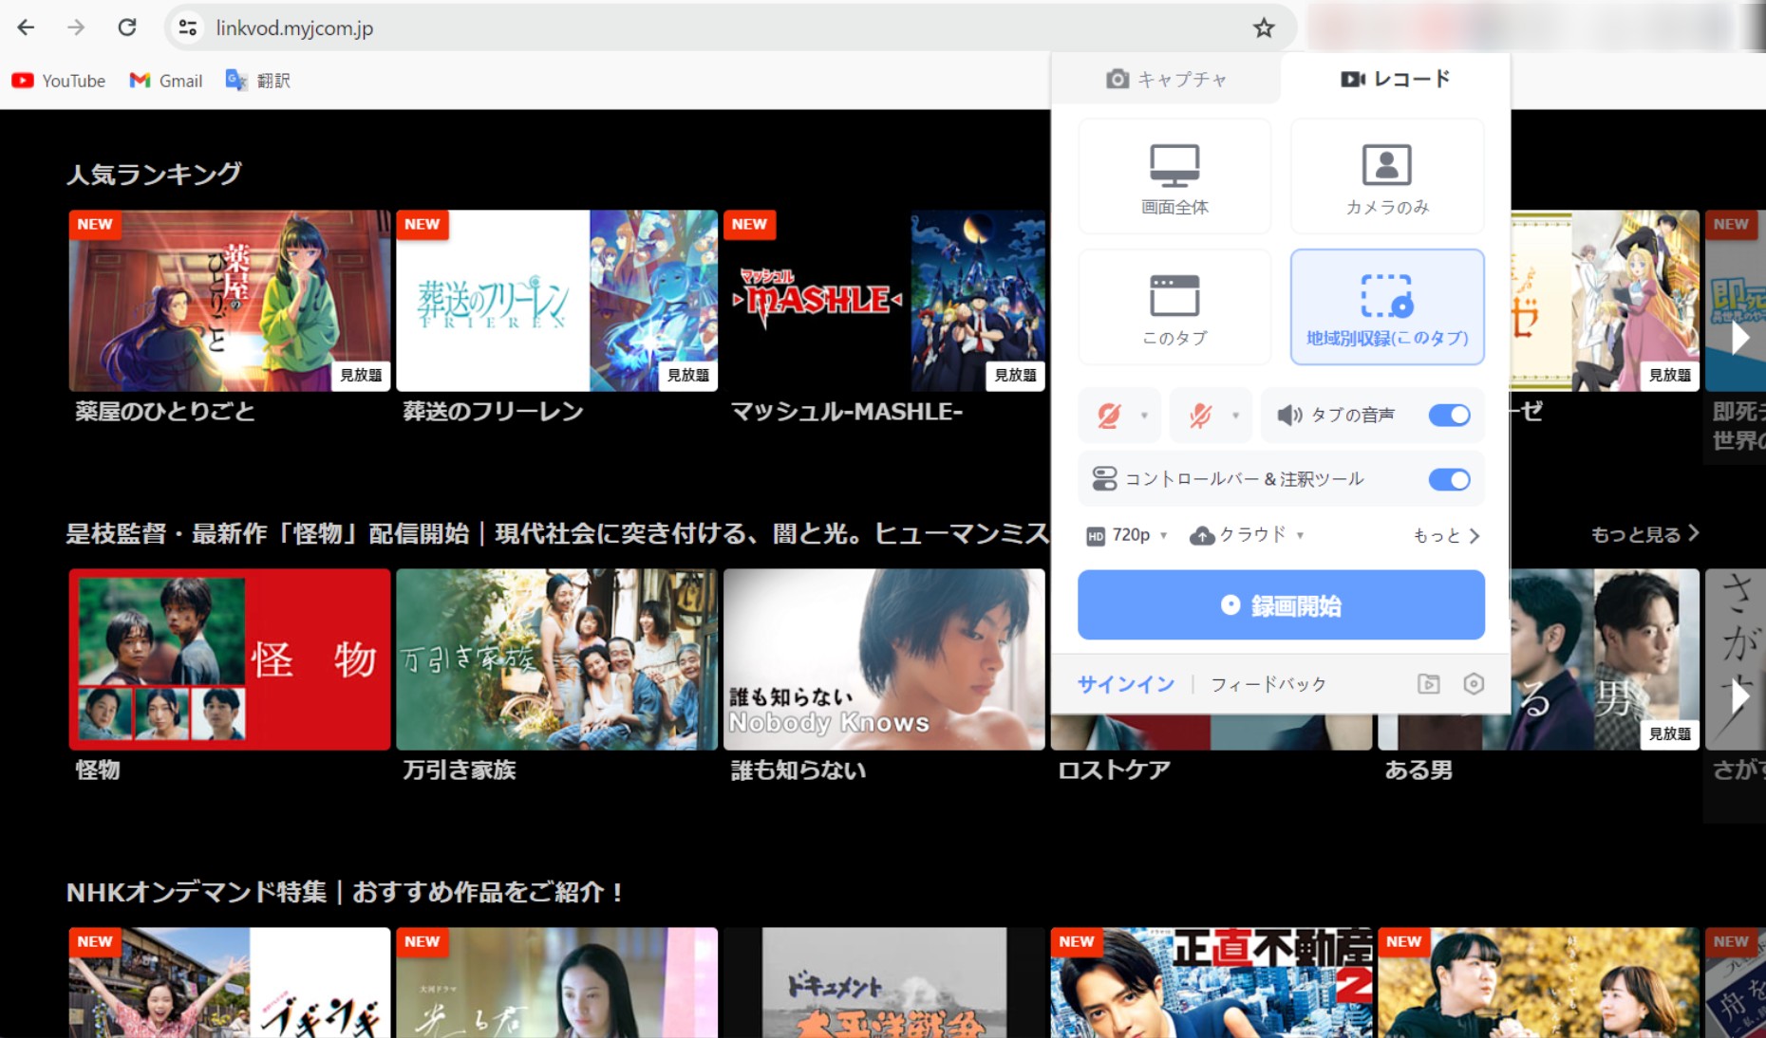The height and width of the screenshot is (1038, 1766).
Task: Click the NEW badge on 葬送のフリーレン
Action: tap(423, 225)
